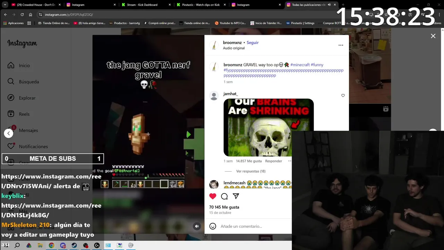This screenshot has height=250, width=444.
Task: Open lendmecash commenter profile
Action: point(234,183)
